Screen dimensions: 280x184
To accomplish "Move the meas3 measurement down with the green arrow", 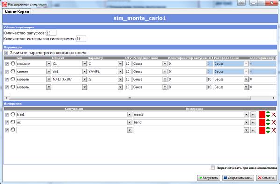I will [x=268, y=116].
